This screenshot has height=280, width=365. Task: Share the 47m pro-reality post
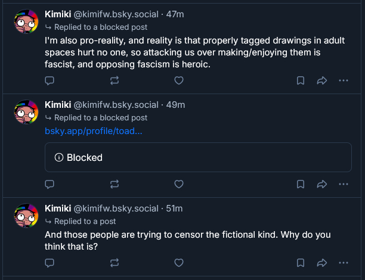(x=321, y=80)
